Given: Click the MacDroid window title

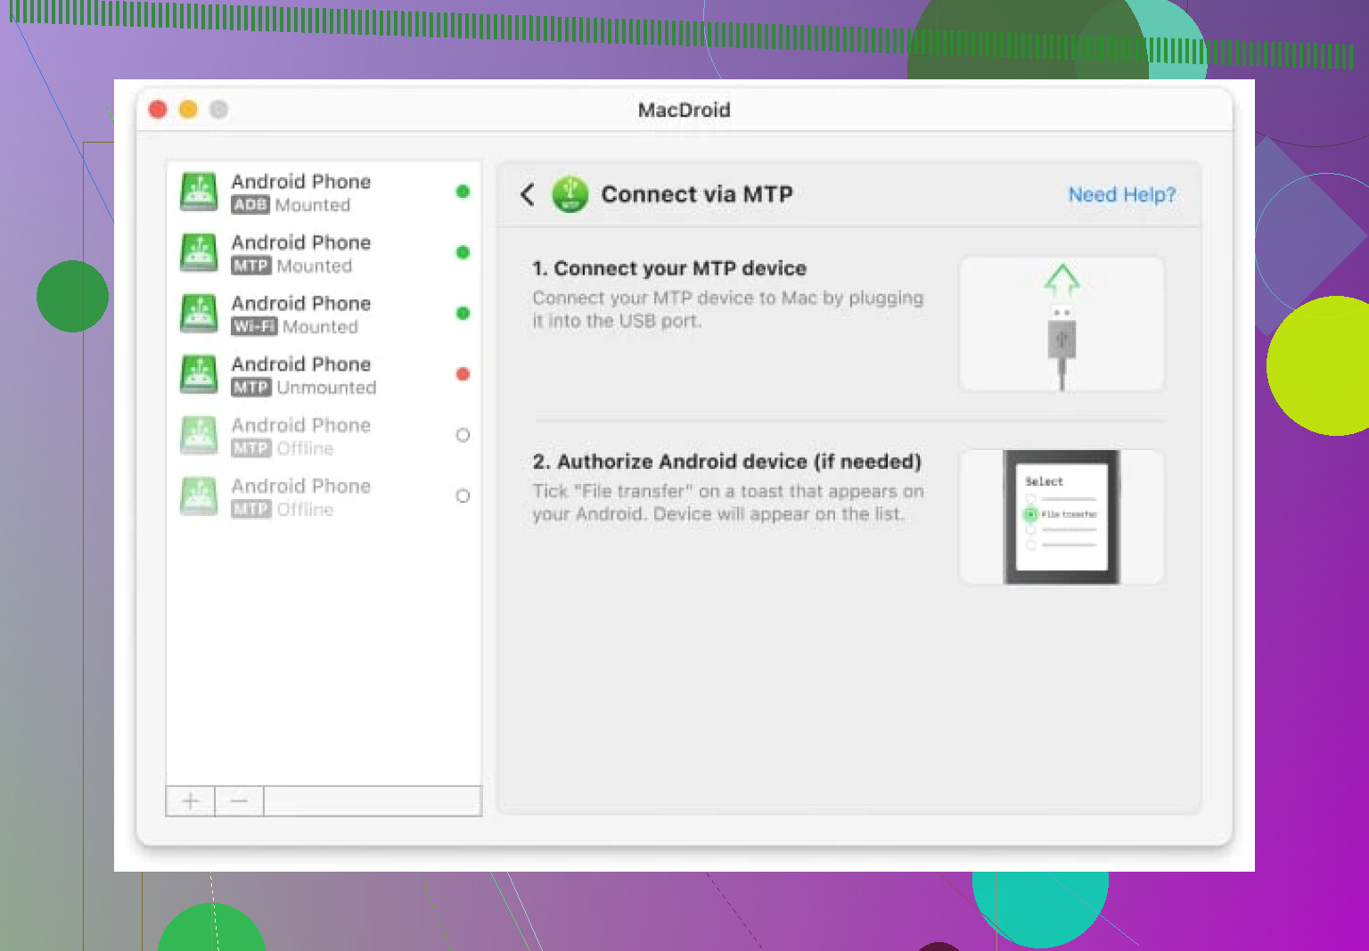Looking at the screenshot, I should point(684,110).
